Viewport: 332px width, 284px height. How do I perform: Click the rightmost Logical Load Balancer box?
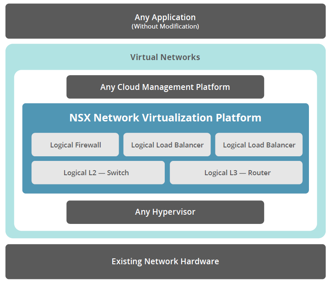(259, 145)
